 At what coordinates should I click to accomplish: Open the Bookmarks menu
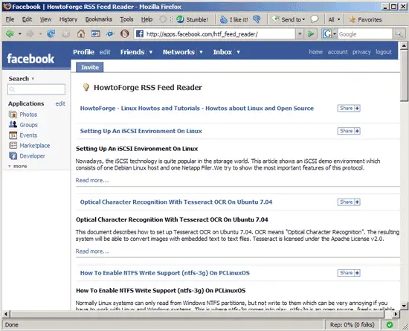pyautogui.click(x=99, y=19)
